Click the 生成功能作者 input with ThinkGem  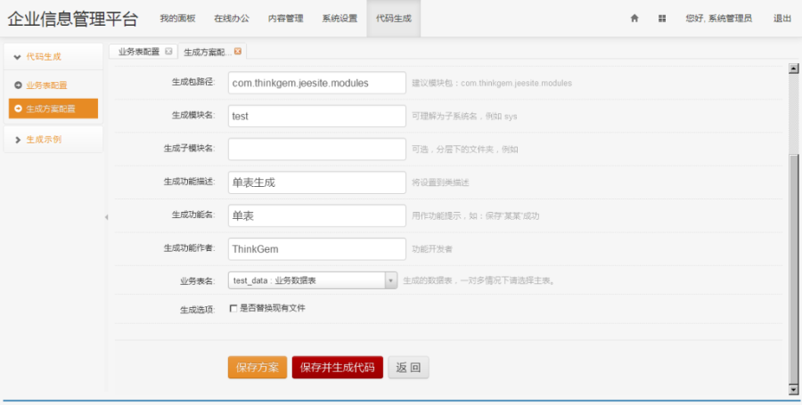click(317, 248)
